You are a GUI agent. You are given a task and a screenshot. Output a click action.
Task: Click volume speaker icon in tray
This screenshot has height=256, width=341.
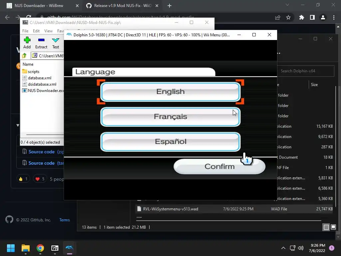coord(301,248)
